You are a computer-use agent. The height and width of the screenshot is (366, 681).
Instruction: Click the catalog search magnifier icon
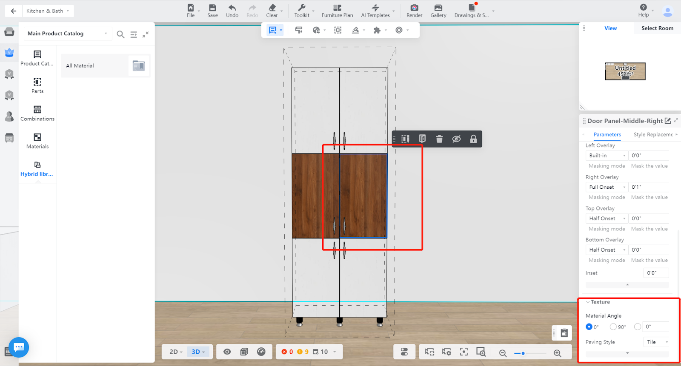point(120,34)
